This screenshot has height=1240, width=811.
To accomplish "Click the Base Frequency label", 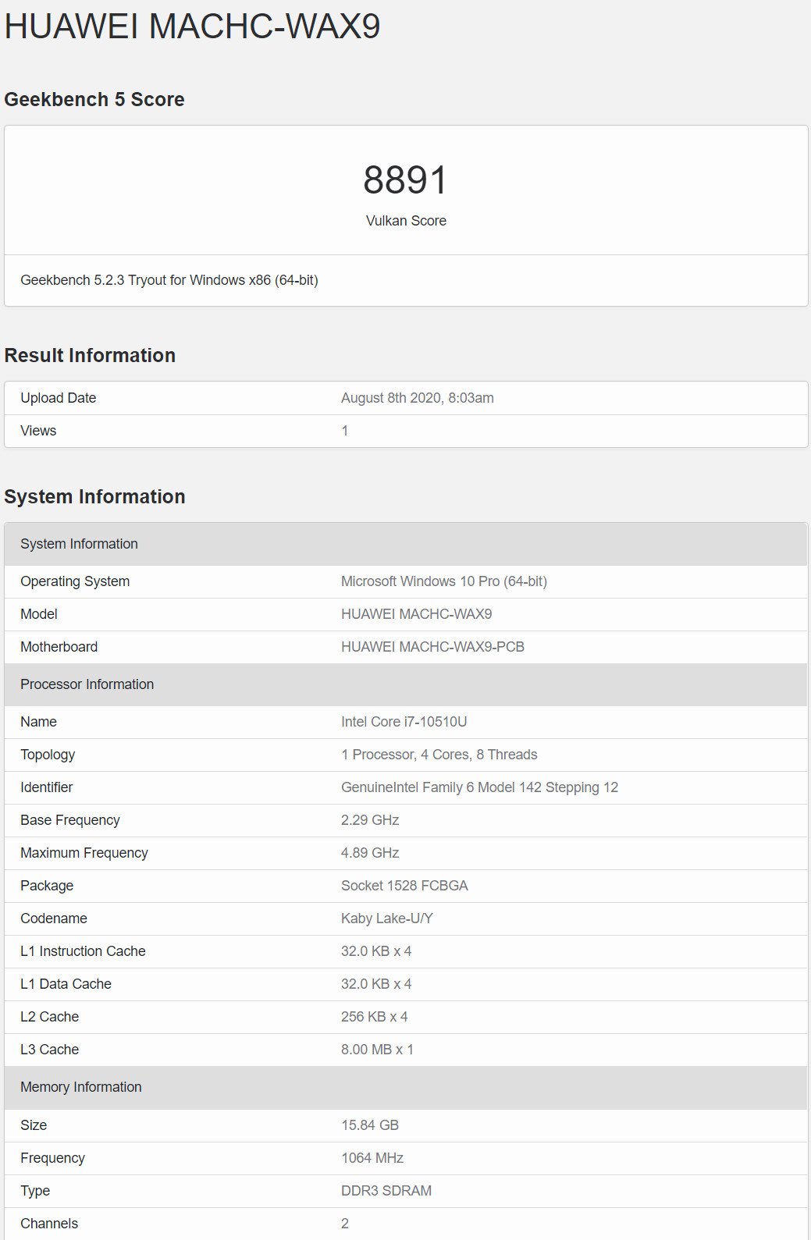I will tap(70, 820).
